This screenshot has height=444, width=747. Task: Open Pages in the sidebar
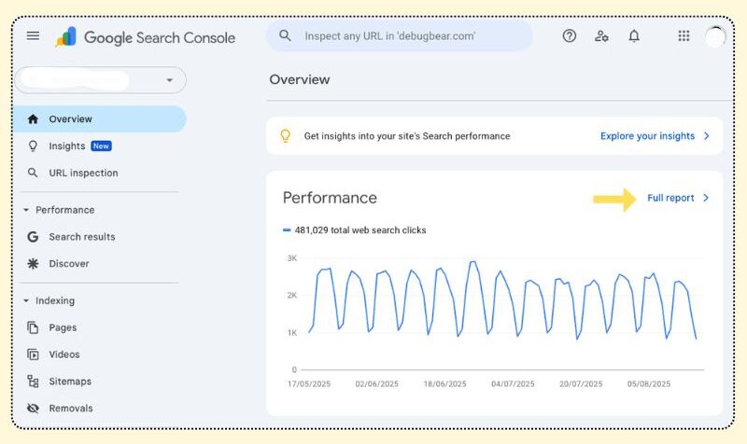click(x=63, y=327)
